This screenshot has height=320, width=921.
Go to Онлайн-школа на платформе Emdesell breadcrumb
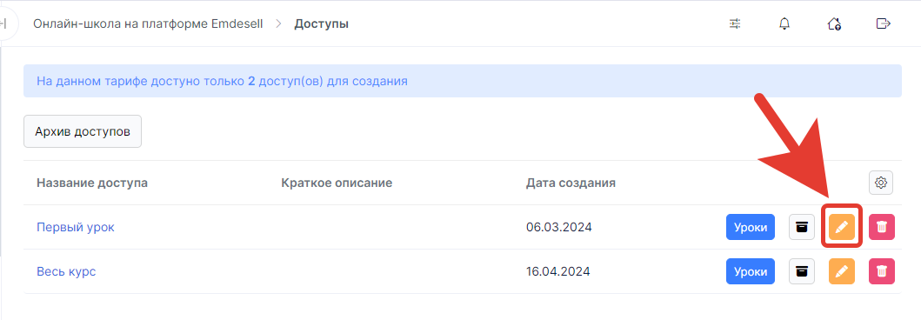point(148,24)
